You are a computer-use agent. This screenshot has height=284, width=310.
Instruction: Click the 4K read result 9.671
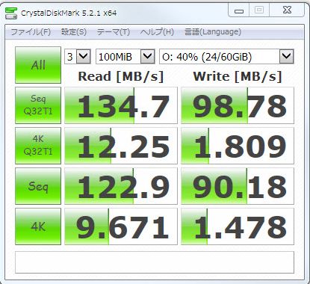coord(121,226)
